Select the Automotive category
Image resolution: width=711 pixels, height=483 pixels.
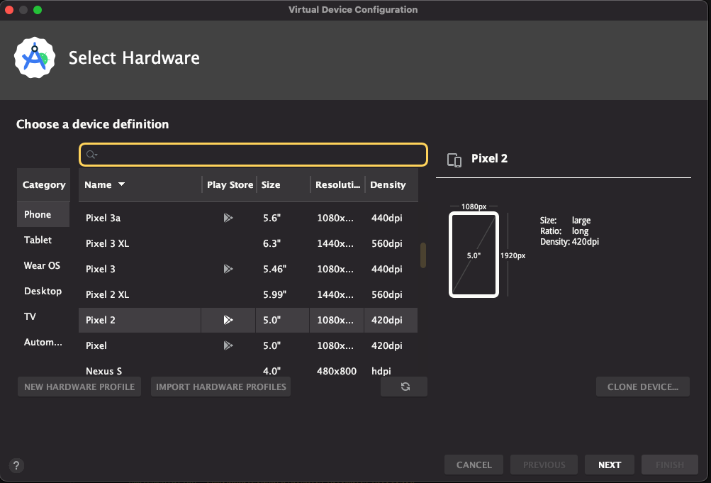point(43,342)
